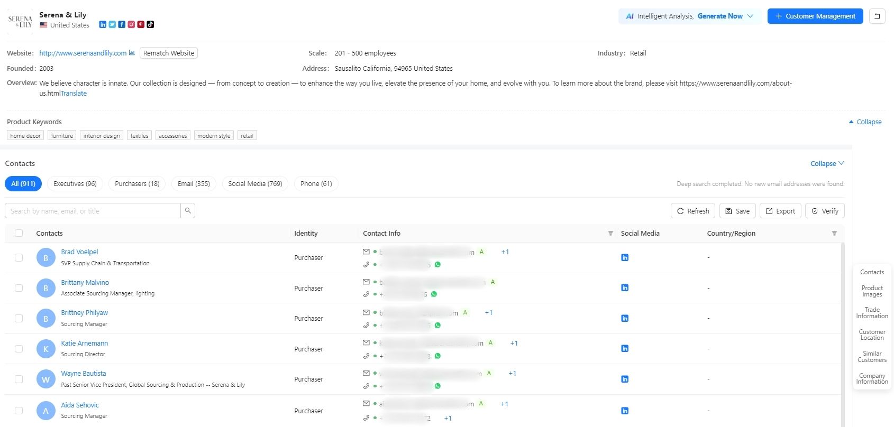Click Generate Now for Intelligent Analysis
Image resolution: width=894 pixels, height=427 pixels.
pos(720,16)
